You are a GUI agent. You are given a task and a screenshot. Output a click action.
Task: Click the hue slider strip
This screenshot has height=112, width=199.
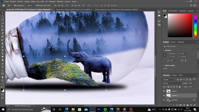196,26
